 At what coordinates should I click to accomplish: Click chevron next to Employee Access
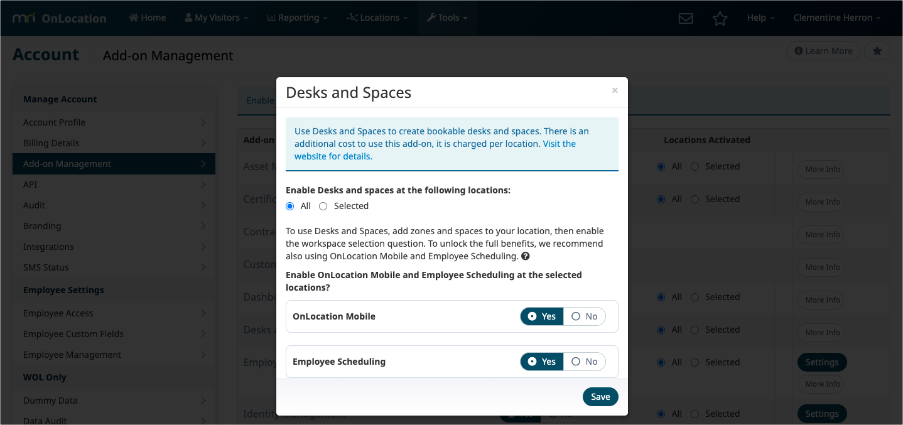[x=203, y=313]
